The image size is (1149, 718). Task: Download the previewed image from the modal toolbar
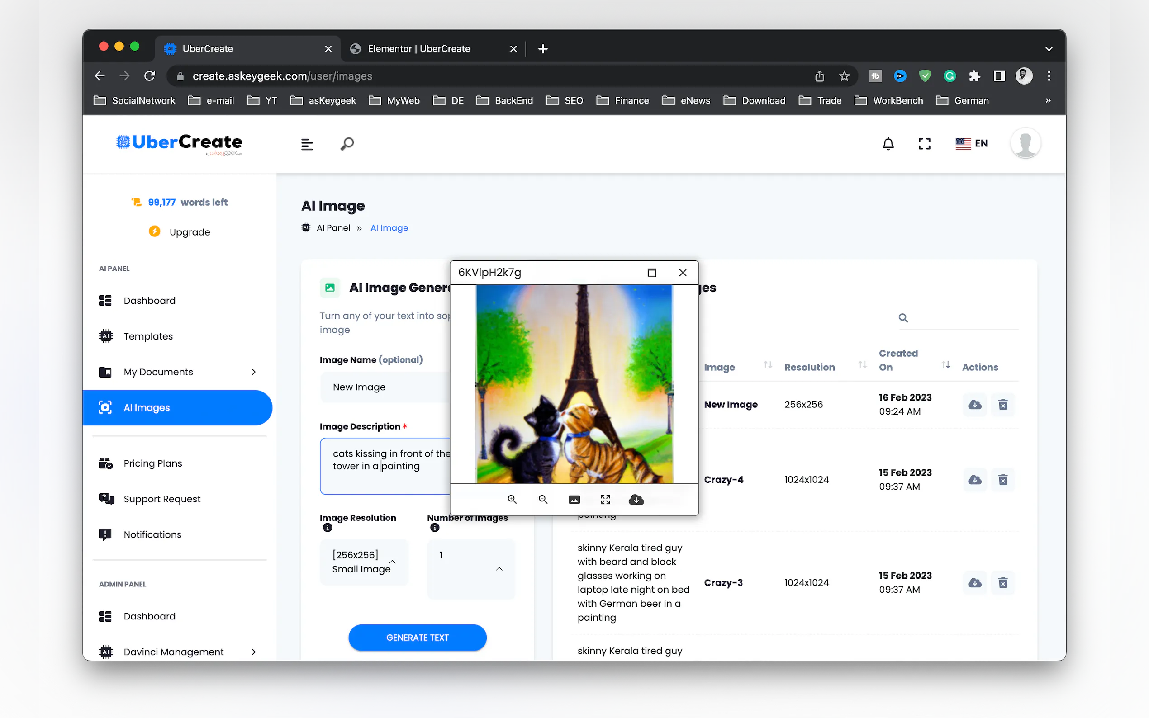636,499
